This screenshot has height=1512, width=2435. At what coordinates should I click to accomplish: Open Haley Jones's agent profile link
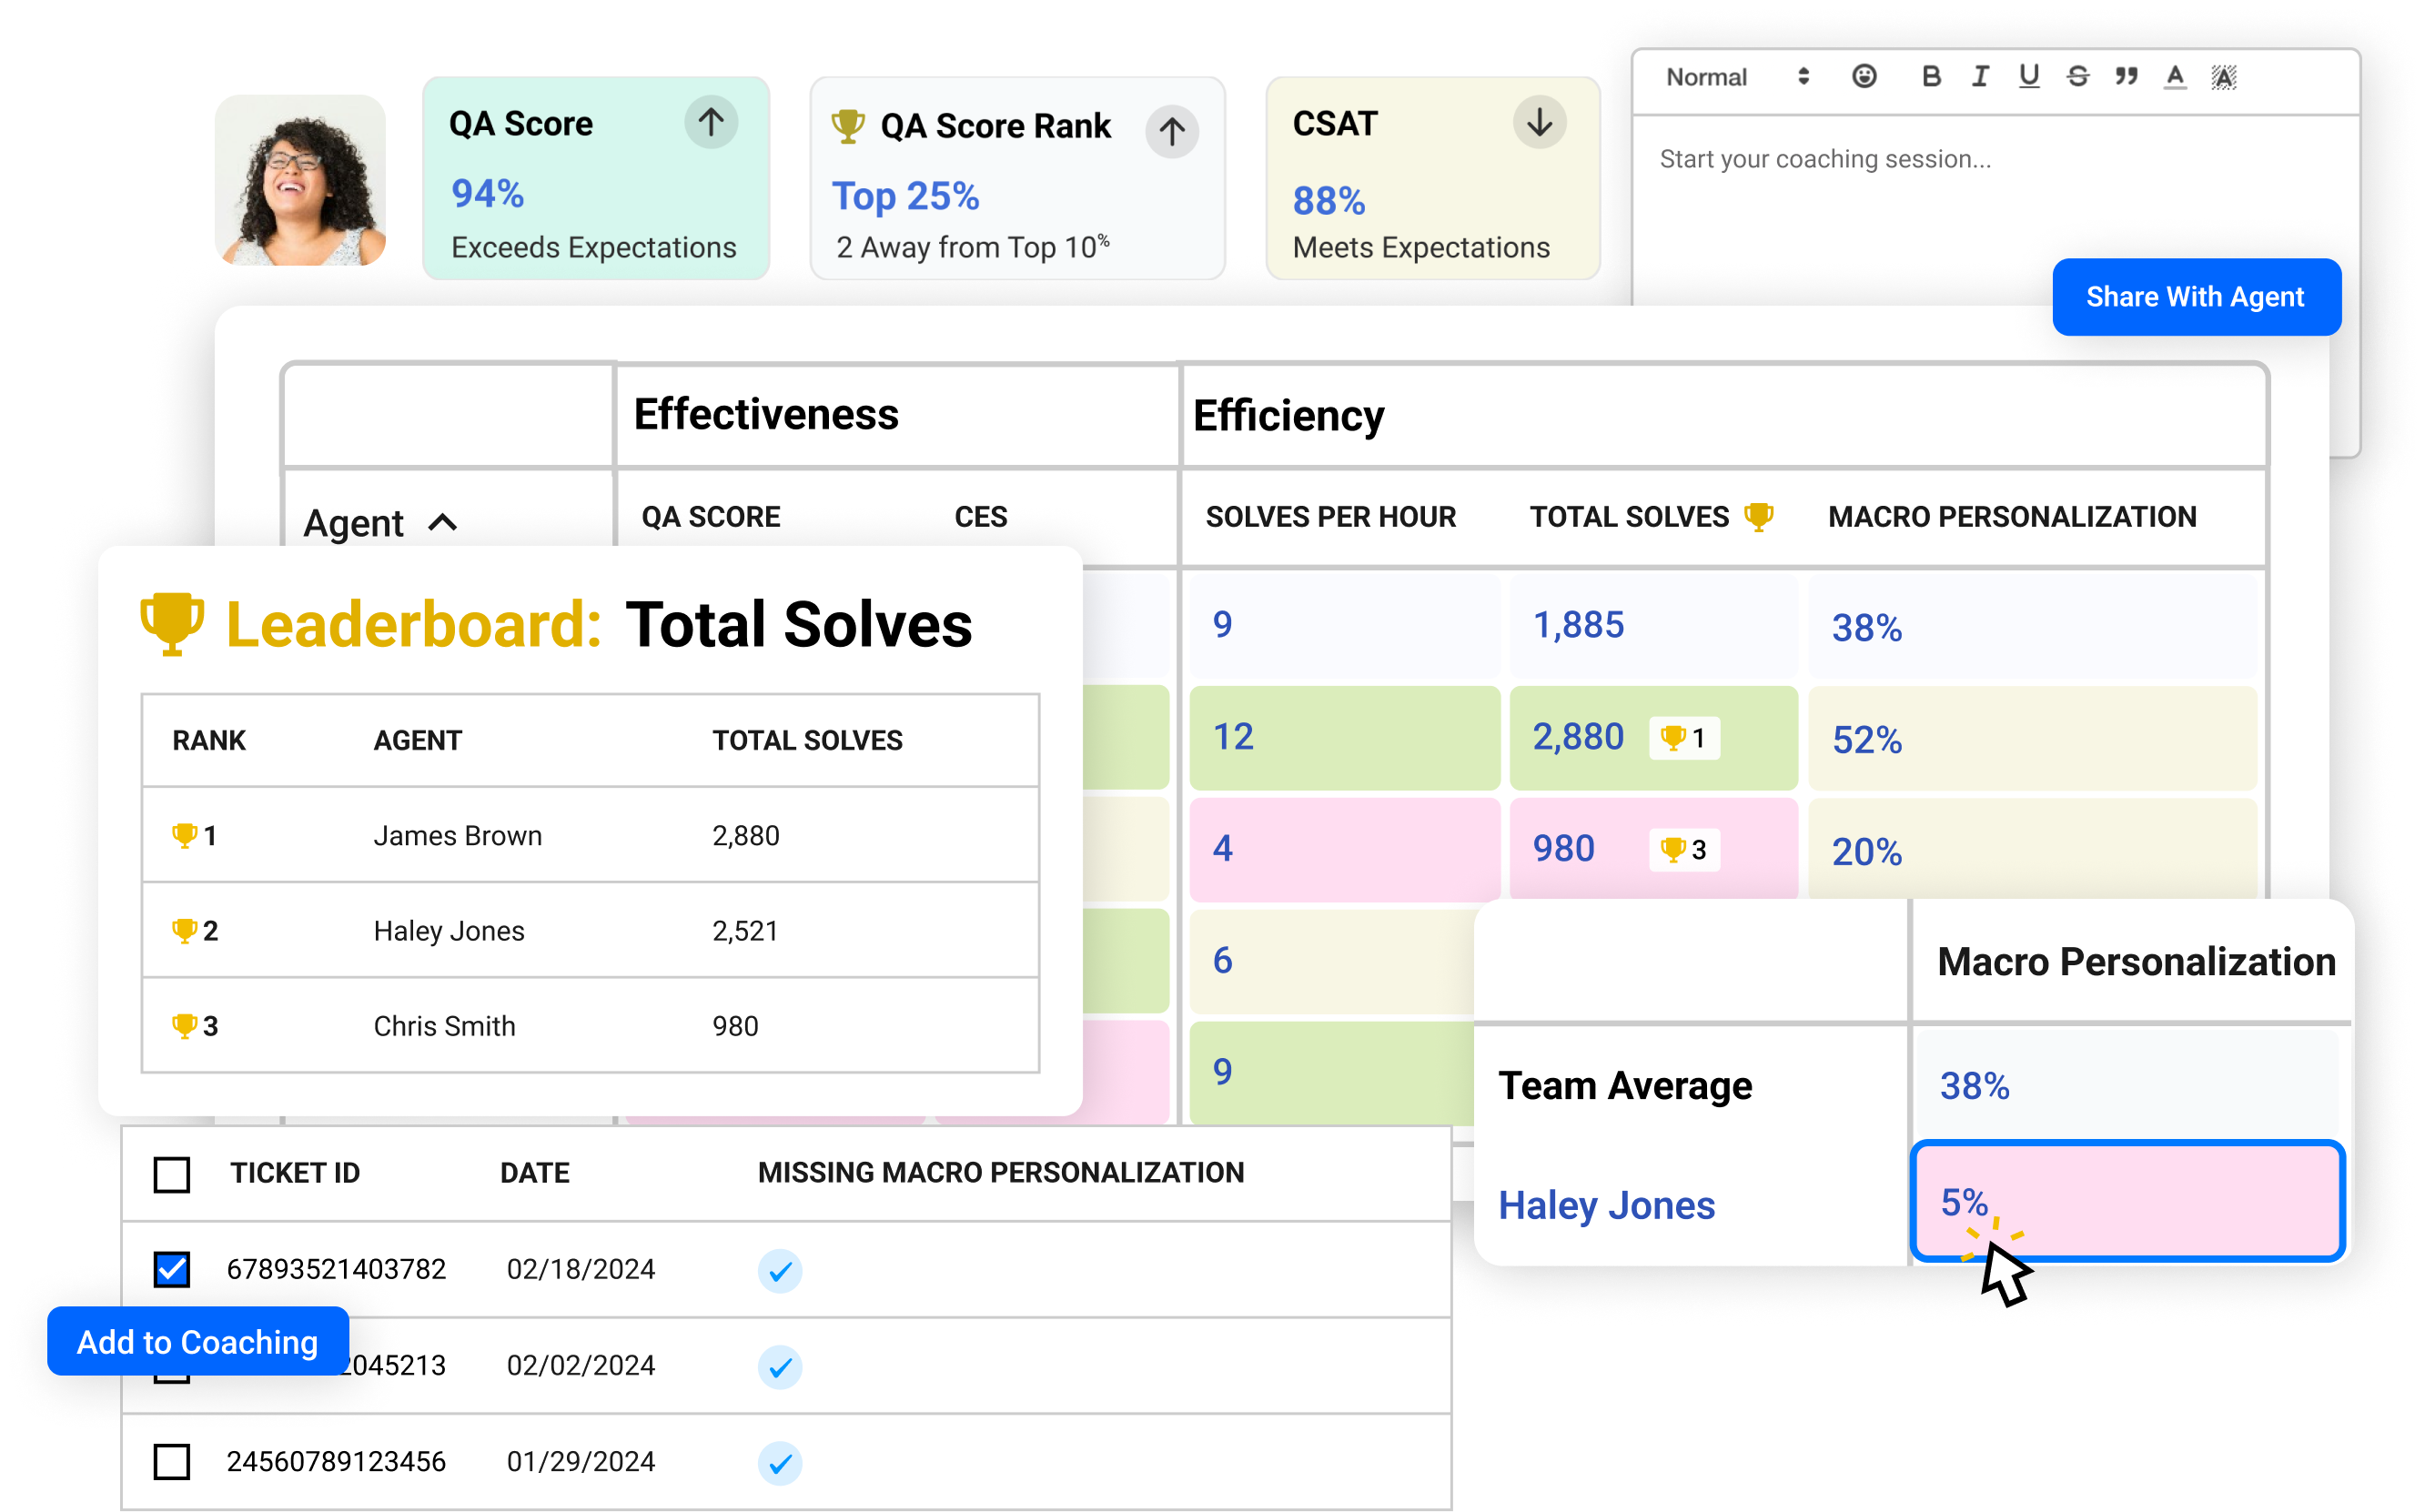[1605, 1206]
